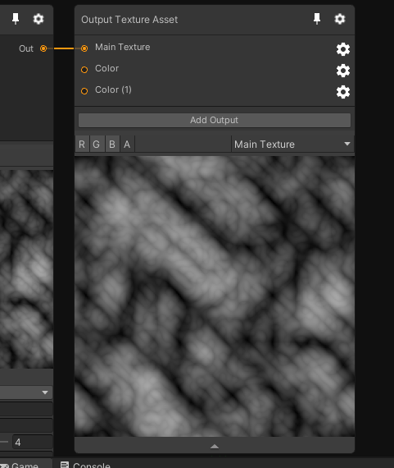
Task: Click the Main Texture port label
Action: click(122, 47)
